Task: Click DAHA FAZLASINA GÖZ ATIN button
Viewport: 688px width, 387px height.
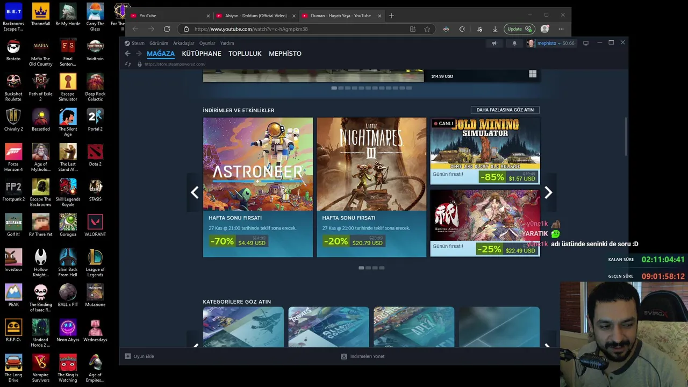Action: [x=505, y=110]
